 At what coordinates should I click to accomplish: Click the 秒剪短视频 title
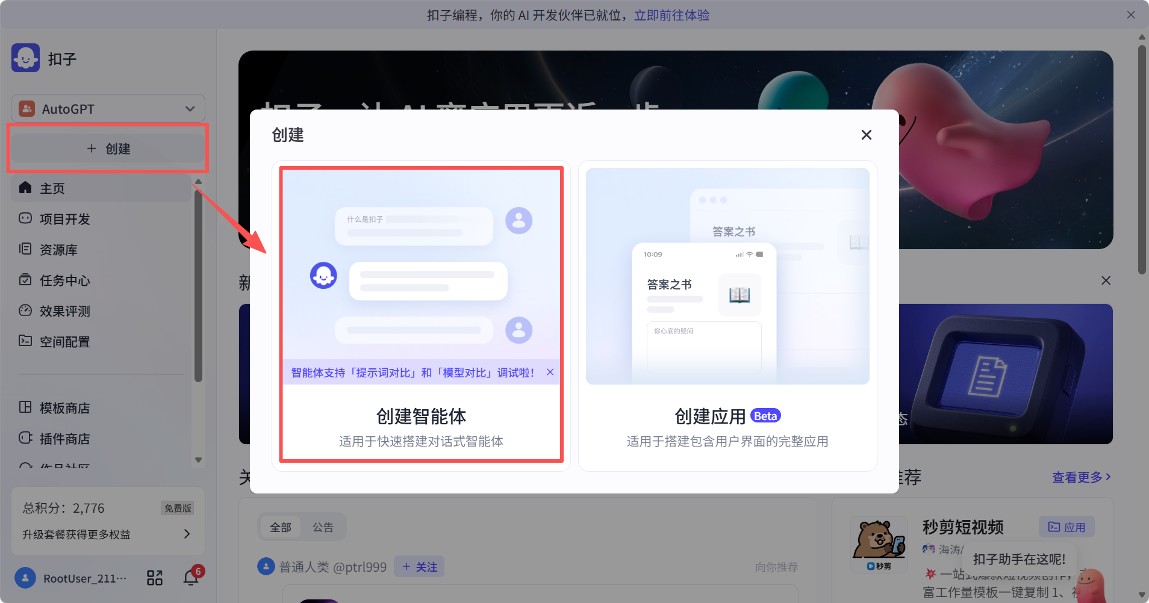point(963,527)
